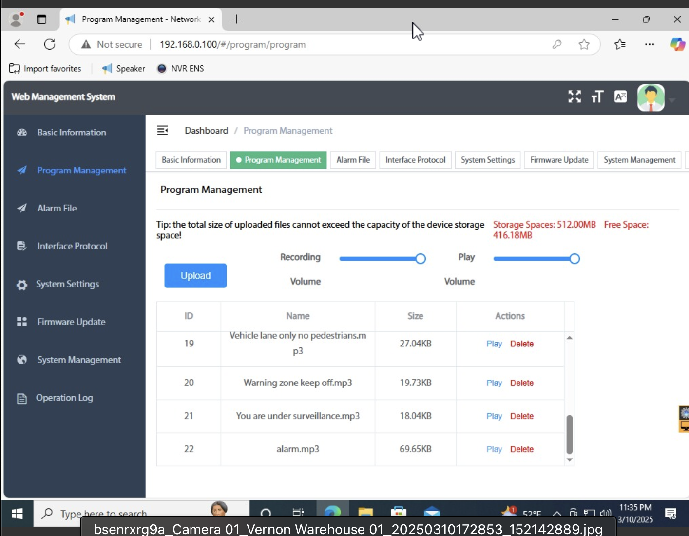
Task: Switch to the Alarm File tab
Action: pos(353,160)
